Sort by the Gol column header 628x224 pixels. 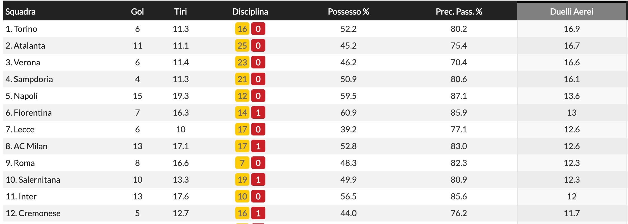click(x=137, y=12)
